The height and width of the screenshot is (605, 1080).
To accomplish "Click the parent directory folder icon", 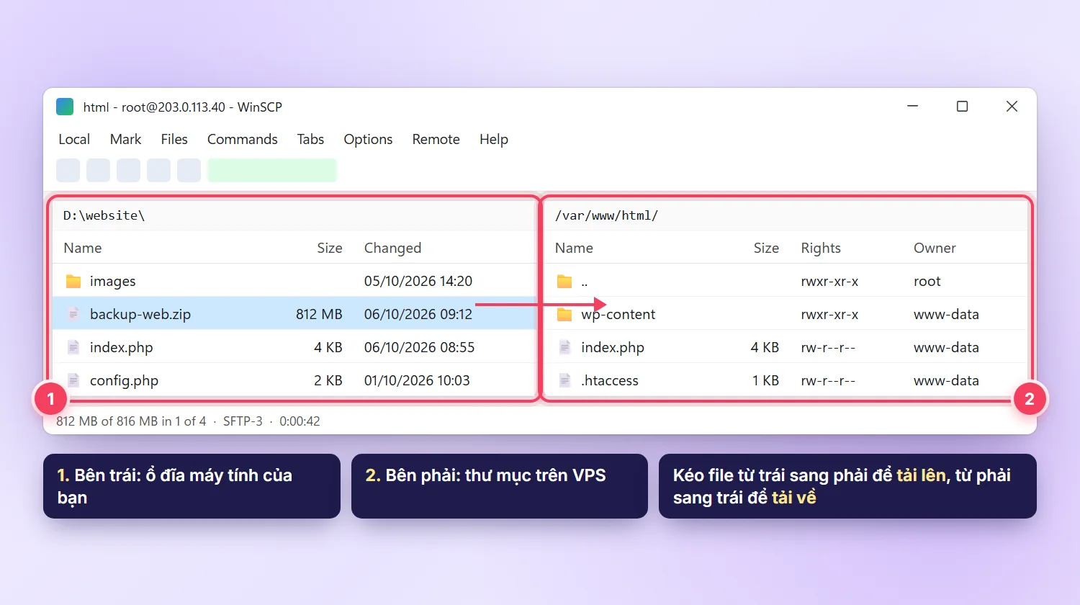I will point(564,281).
